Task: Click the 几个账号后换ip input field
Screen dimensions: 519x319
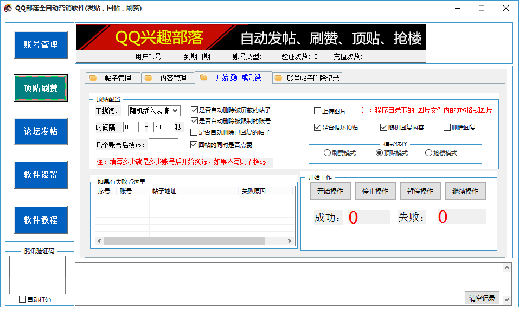Action: click(x=164, y=144)
